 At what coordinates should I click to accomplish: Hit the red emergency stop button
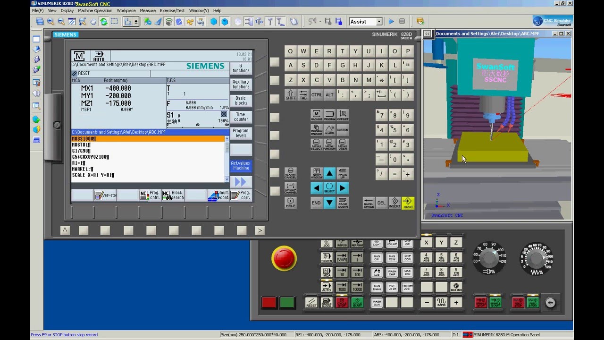coord(284,258)
